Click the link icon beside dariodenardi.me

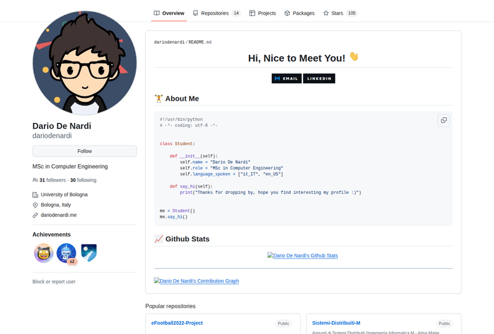point(35,215)
